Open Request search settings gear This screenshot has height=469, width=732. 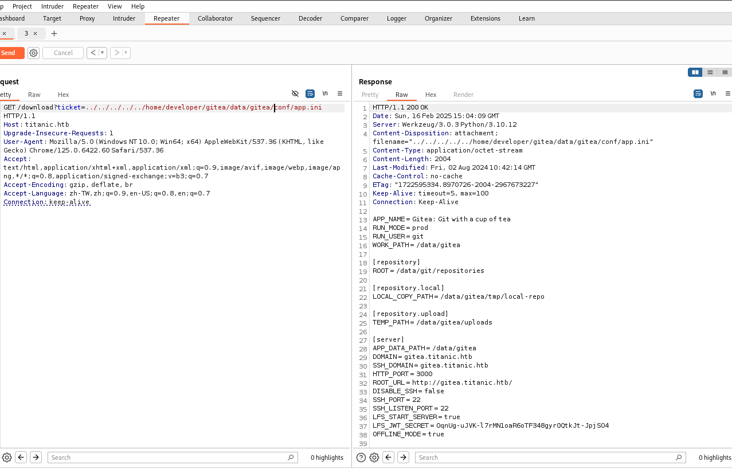click(7, 458)
